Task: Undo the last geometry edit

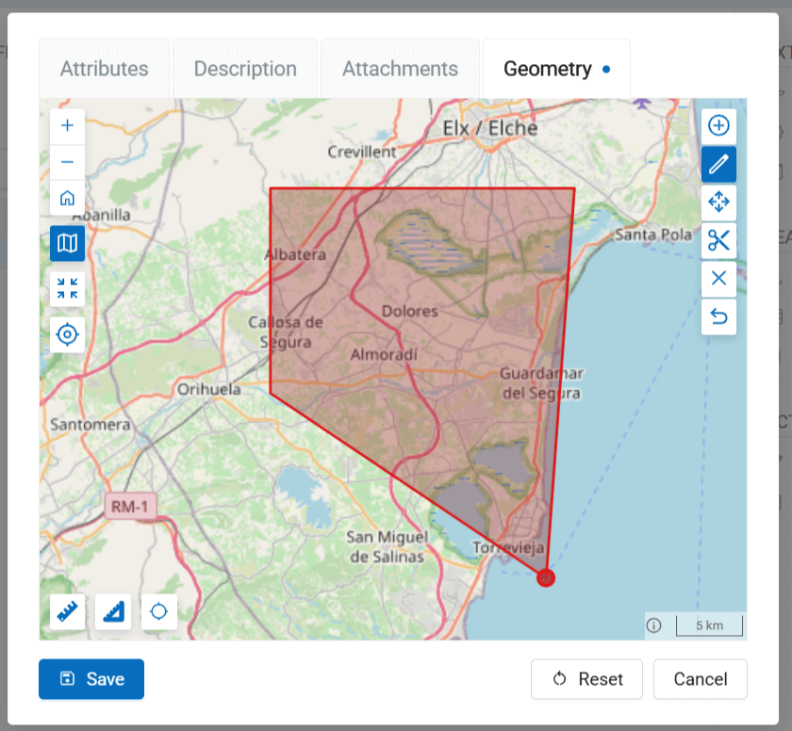Action: 718,317
